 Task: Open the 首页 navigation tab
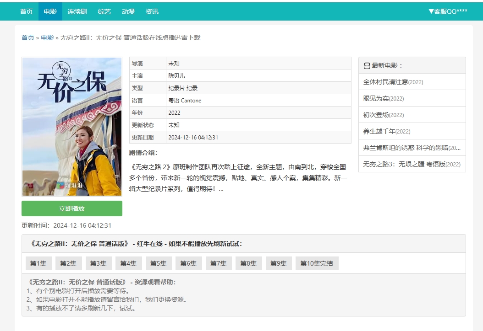point(26,11)
